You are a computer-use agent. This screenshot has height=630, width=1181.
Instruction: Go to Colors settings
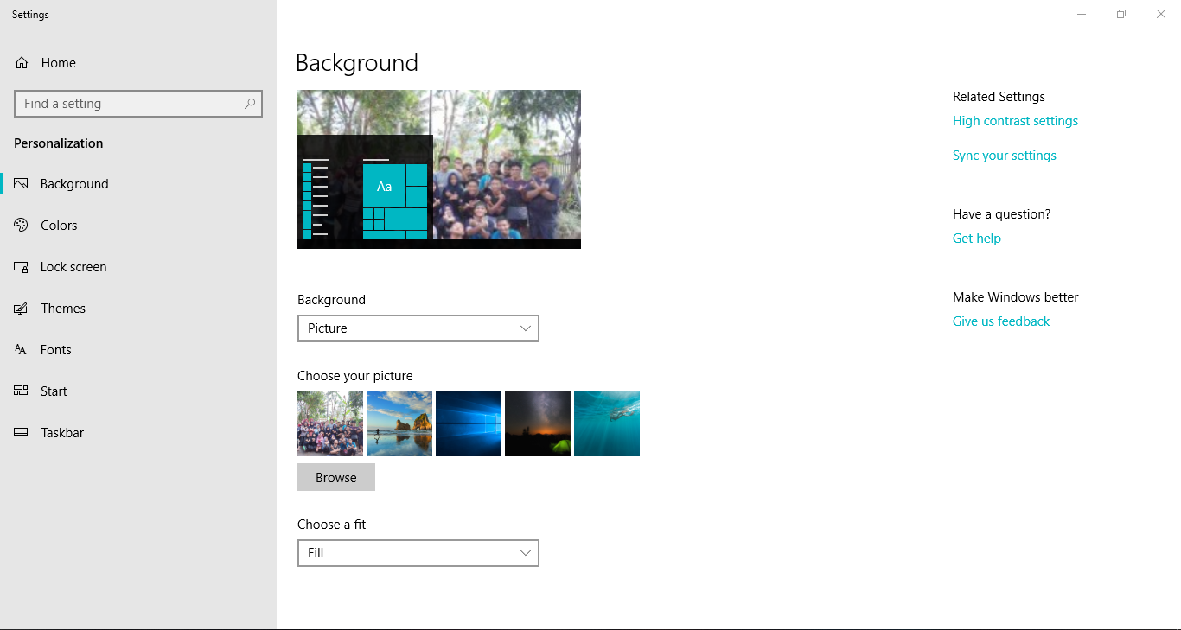[138, 226]
